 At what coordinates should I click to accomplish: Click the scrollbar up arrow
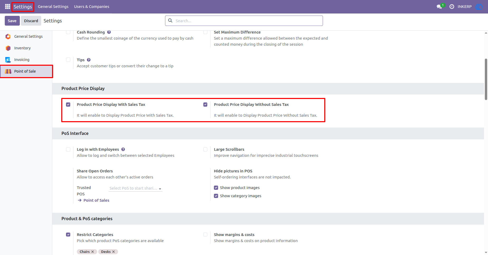486,33
